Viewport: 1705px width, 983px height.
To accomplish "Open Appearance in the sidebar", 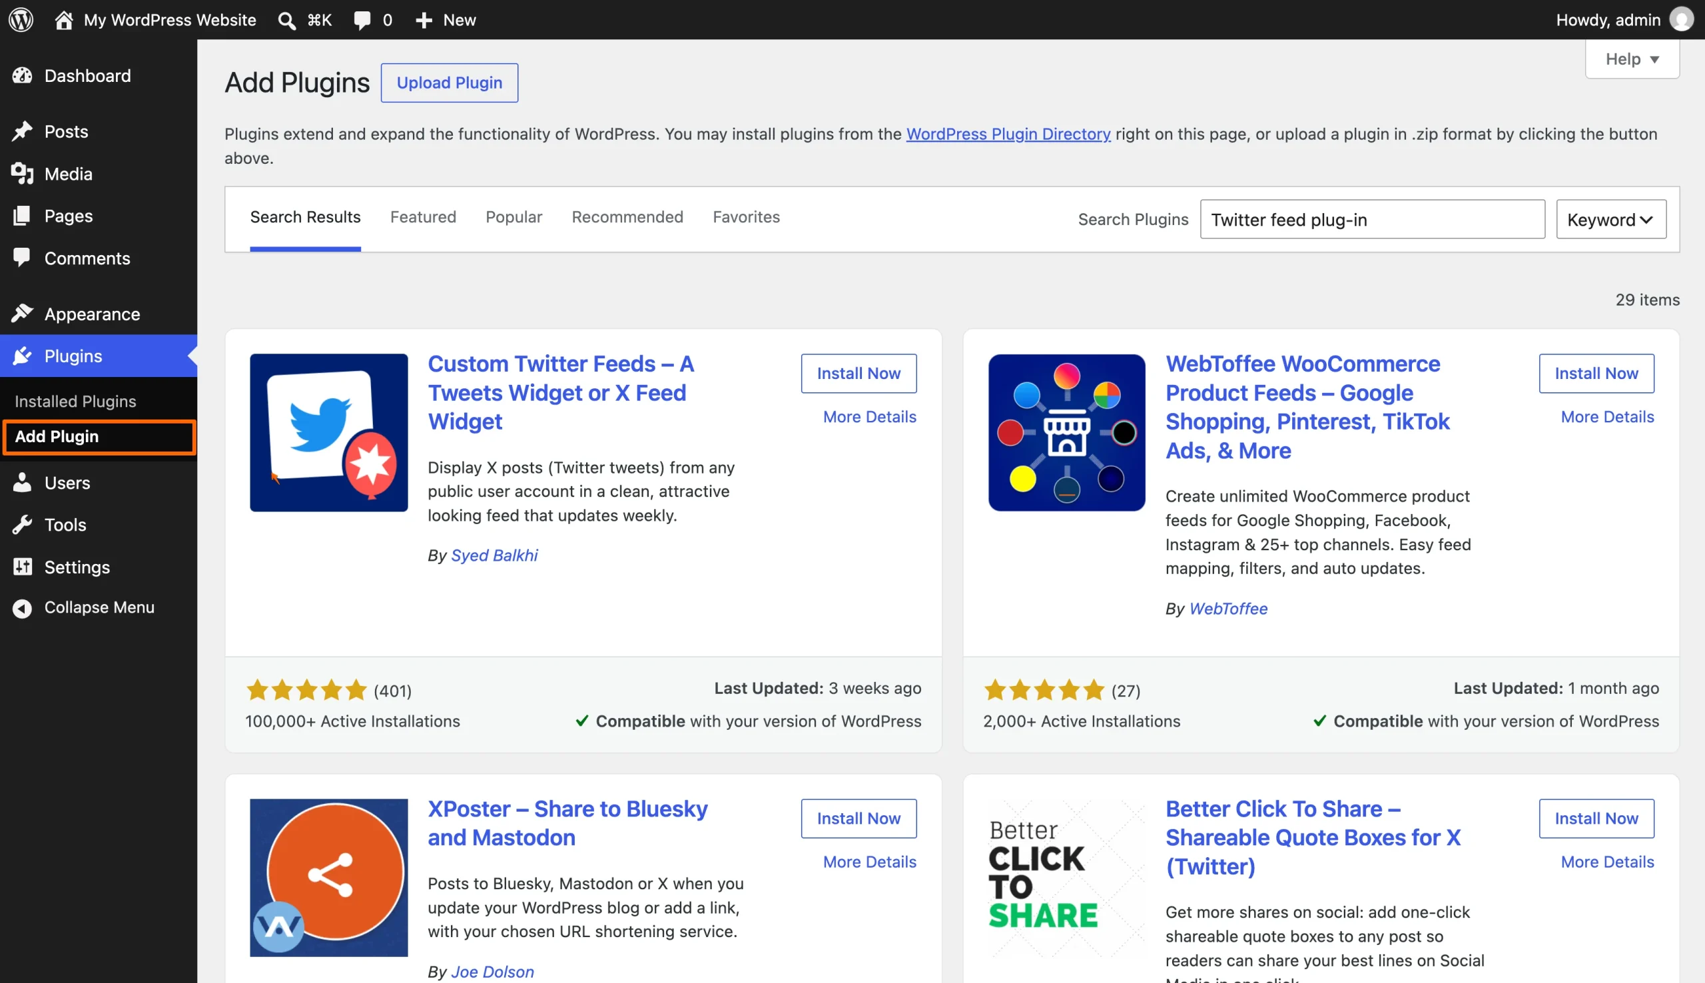I will point(99,314).
